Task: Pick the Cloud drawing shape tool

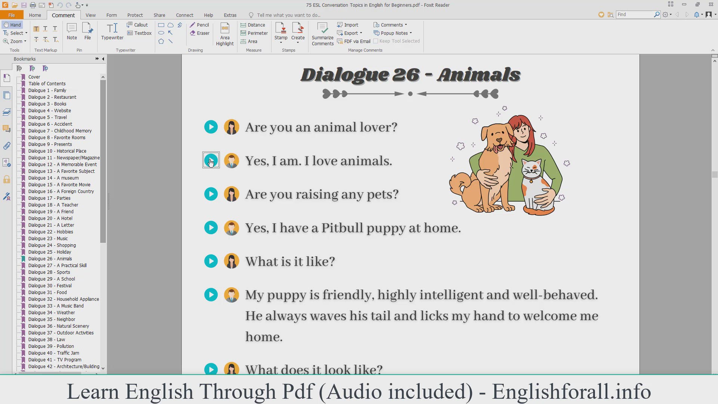Action: click(x=171, y=25)
